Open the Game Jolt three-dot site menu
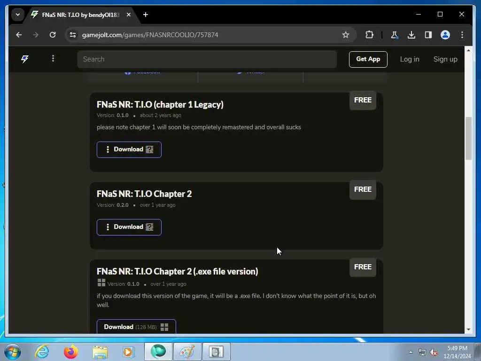Screen dimensions: 481x361 (53, 58)
